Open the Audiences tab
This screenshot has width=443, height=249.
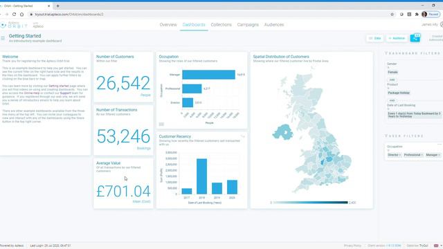[x=274, y=25]
